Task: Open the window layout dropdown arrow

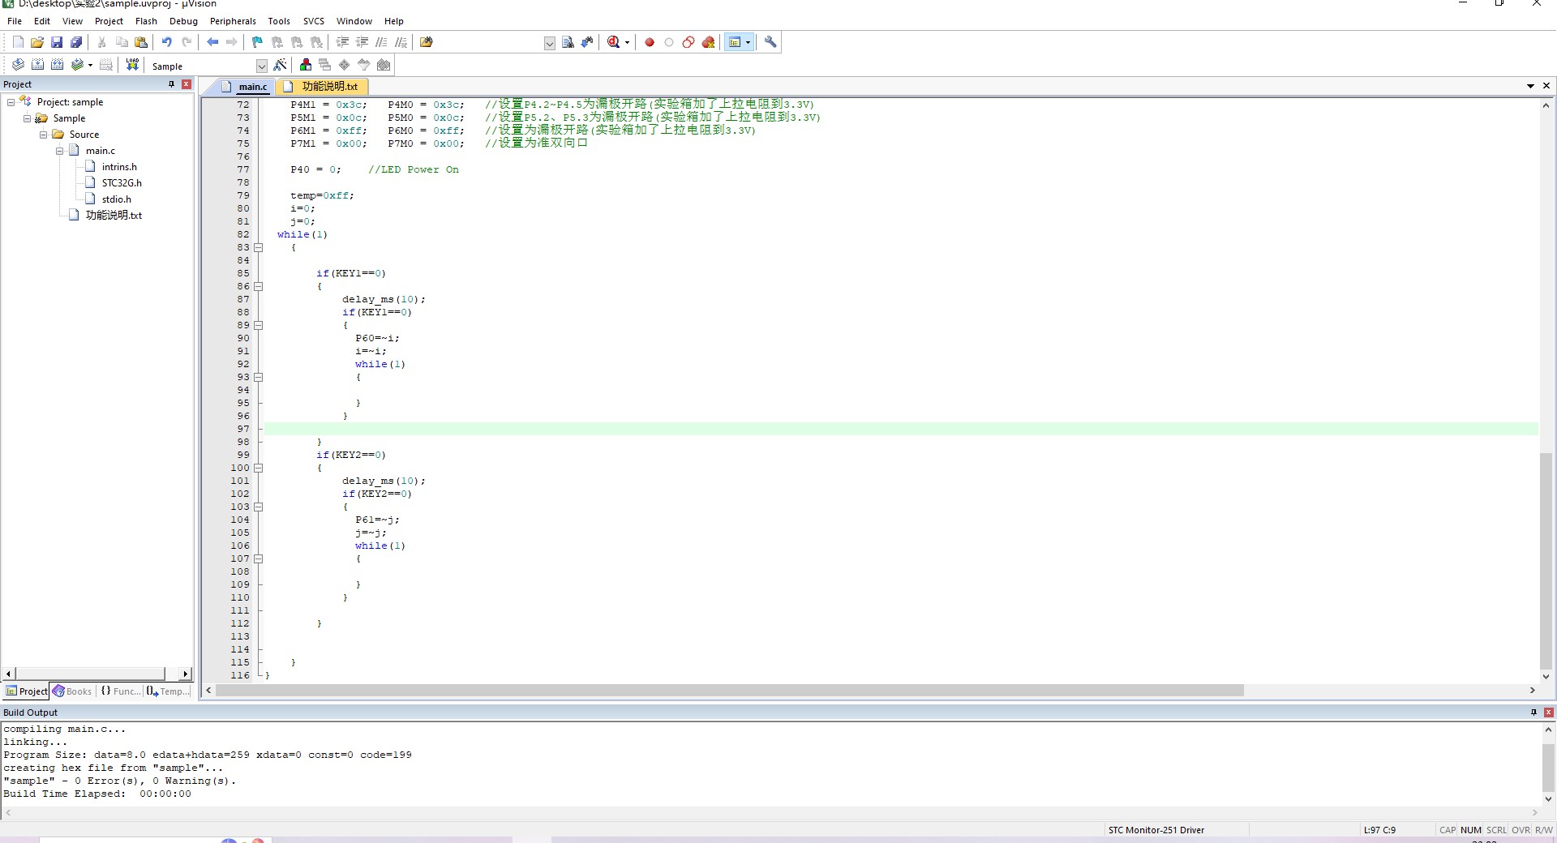Action: click(x=748, y=42)
